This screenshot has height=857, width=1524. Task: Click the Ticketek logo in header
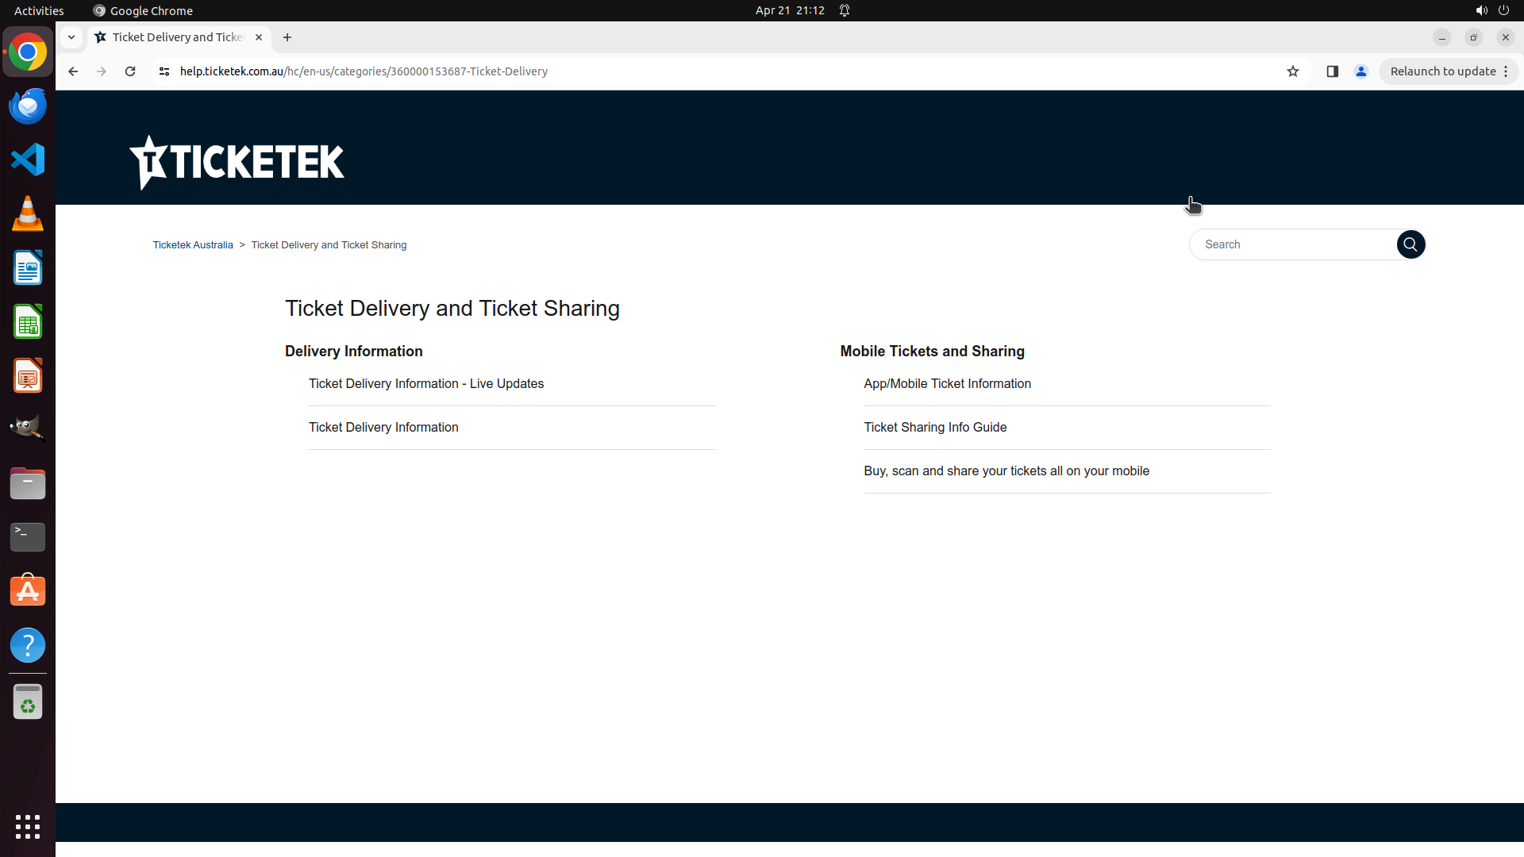(x=237, y=162)
